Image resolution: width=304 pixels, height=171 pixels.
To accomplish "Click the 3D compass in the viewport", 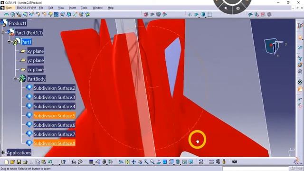I will point(274,47).
